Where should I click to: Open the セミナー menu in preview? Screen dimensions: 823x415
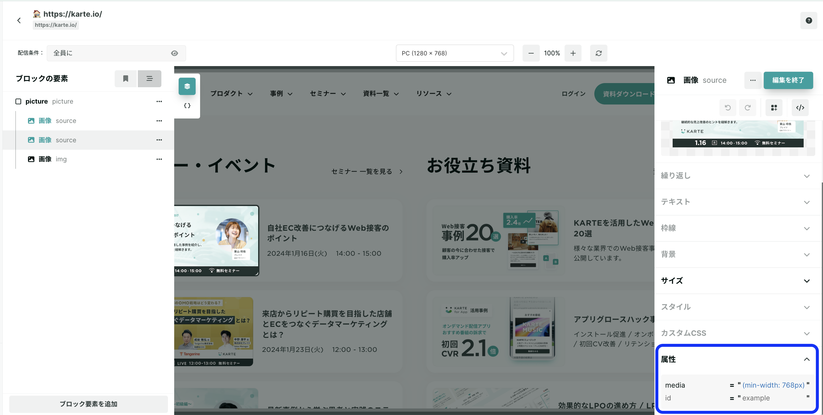click(x=328, y=93)
